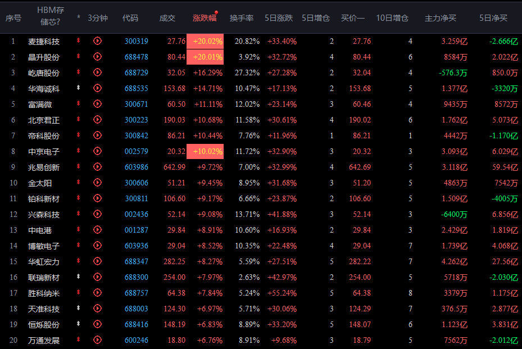Select stock name 华虹宏力
The image size is (522, 349).
click(x=44, y=262)
